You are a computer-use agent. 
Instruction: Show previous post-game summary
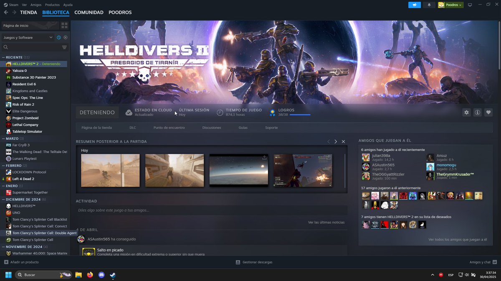329,142
